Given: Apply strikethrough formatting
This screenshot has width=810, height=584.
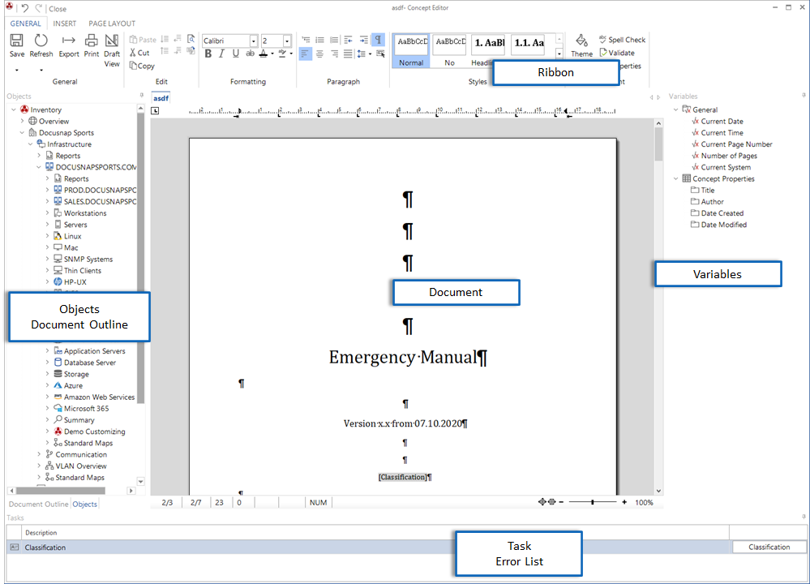Looking at the screenshot, I should [x=250, y=54].
